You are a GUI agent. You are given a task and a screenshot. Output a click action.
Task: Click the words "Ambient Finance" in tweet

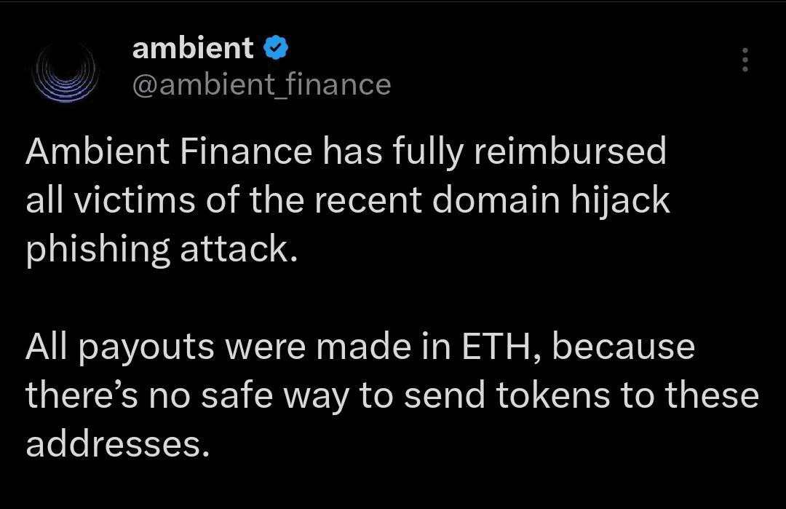[169, 151]
